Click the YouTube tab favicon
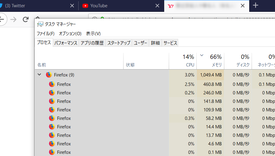Viewport: 275px width, 156px height. (85, 6)
